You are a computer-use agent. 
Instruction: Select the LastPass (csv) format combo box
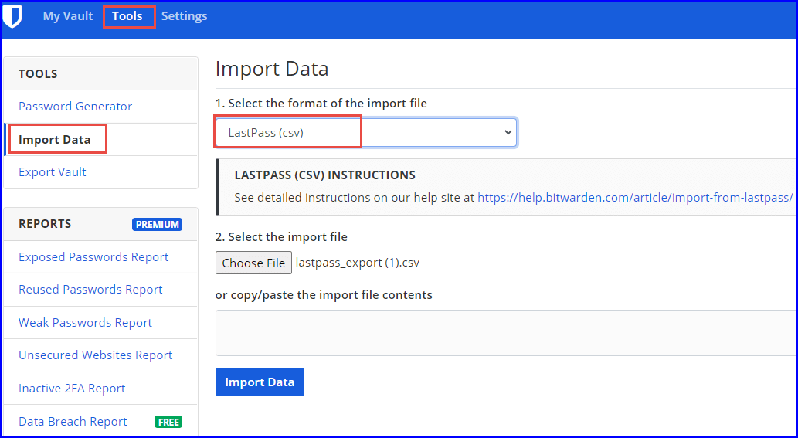tap(366, 132)
